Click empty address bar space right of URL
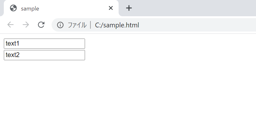Screen dimensions: 256x130 click(x=197, y=25)
